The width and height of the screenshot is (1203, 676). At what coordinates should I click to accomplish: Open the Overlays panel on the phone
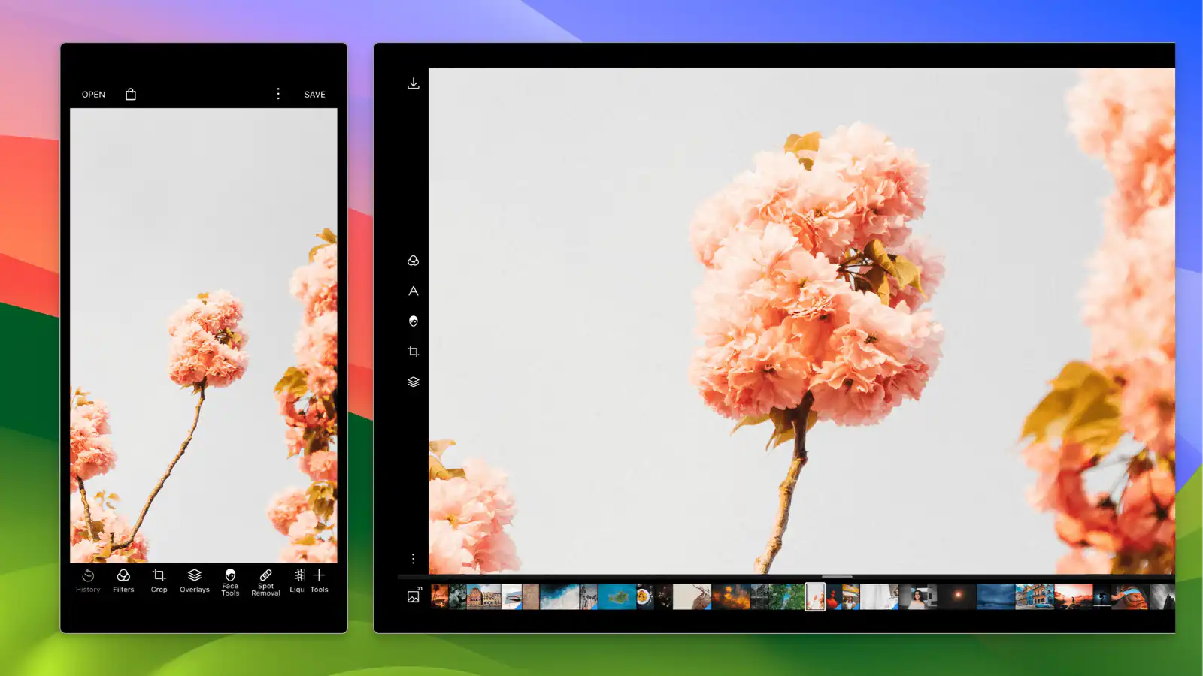tap(194, 582)
